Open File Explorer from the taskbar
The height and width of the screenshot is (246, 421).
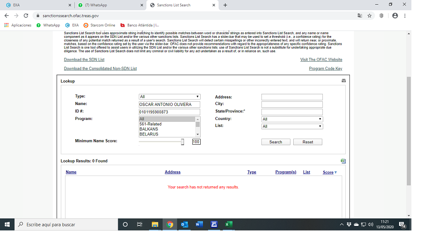click(155, 225)
